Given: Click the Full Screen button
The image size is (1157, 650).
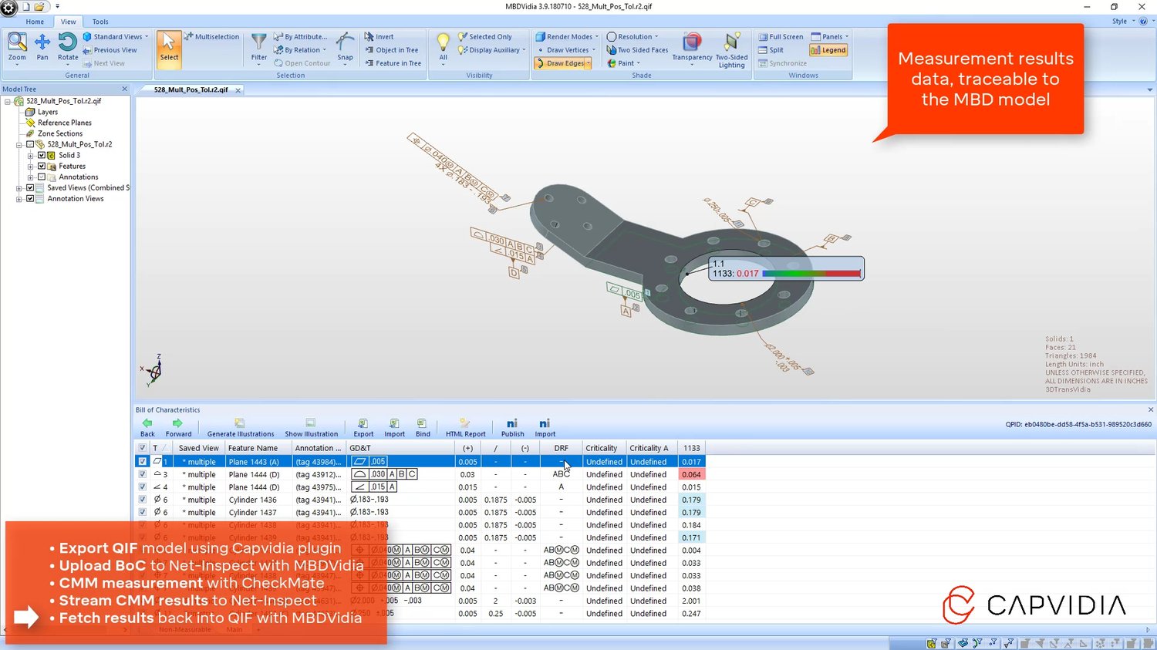Looking at the screenshot, I should [781, 36].
